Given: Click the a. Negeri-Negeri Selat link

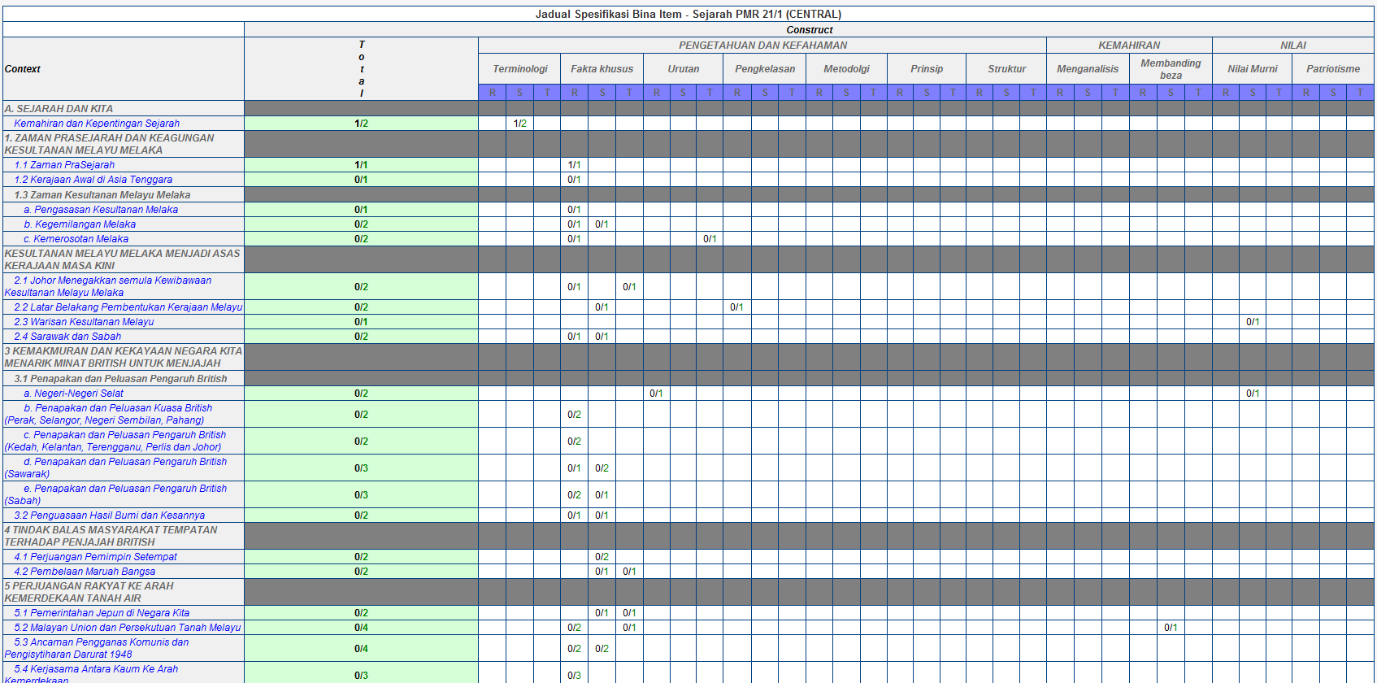Looking at the screenshot, I should click(x=74, y=394).
